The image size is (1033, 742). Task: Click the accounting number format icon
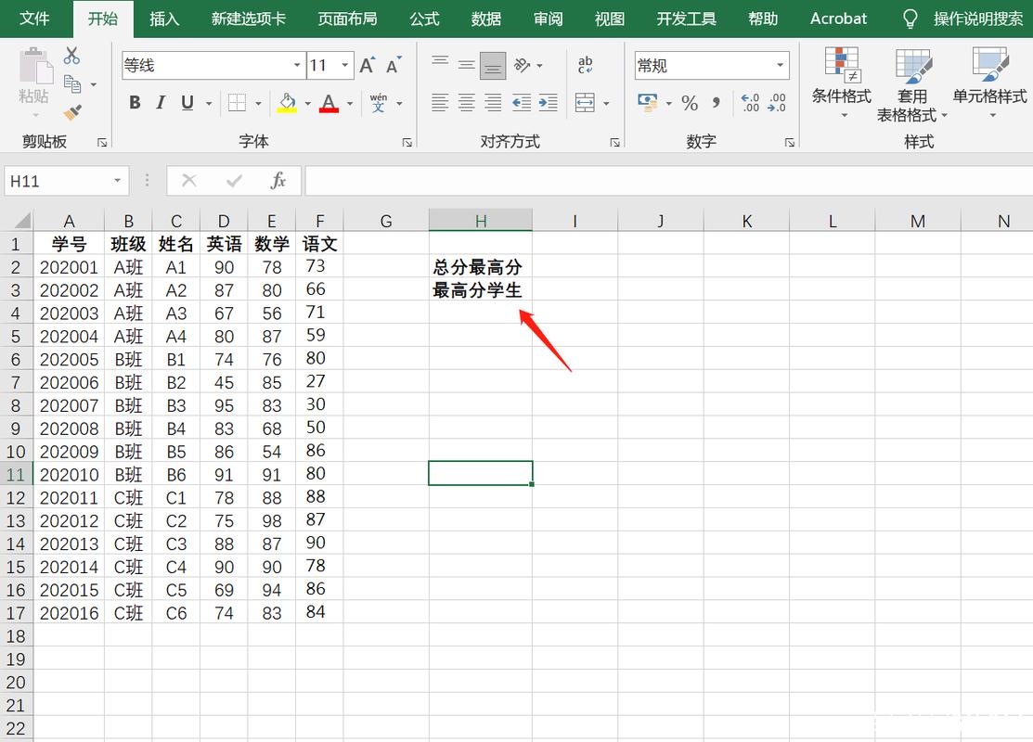tap(648, 103)
